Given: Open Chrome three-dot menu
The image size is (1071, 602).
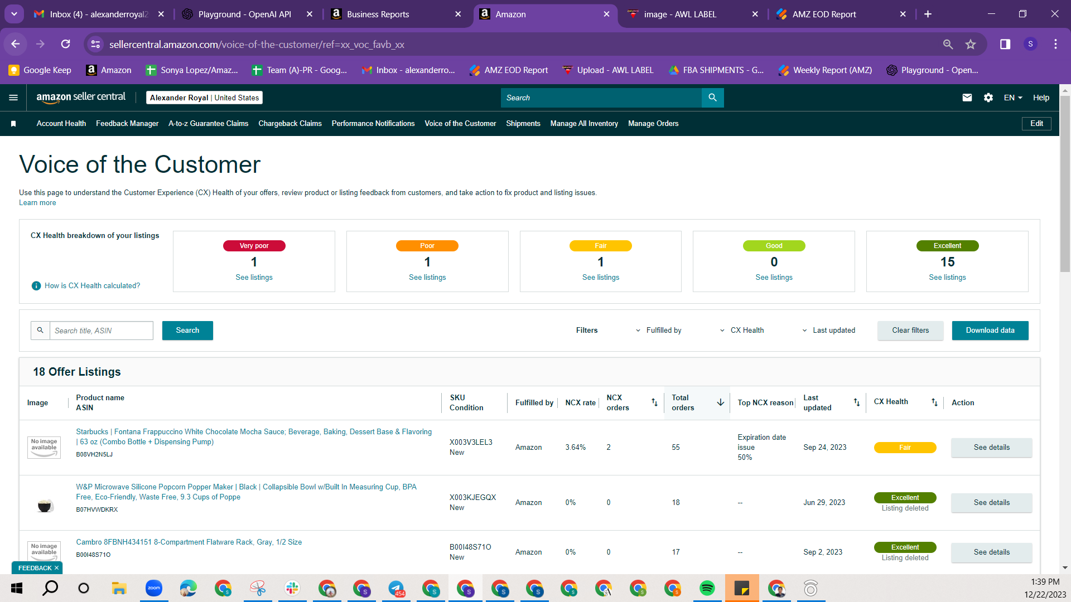Looking at the screenshot, I should pos(1055,44).
